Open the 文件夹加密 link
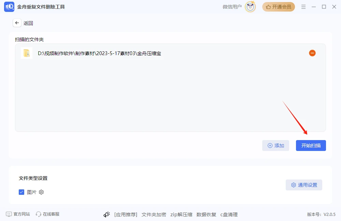This screenshot has height=221, width=341. pos(154,215)
